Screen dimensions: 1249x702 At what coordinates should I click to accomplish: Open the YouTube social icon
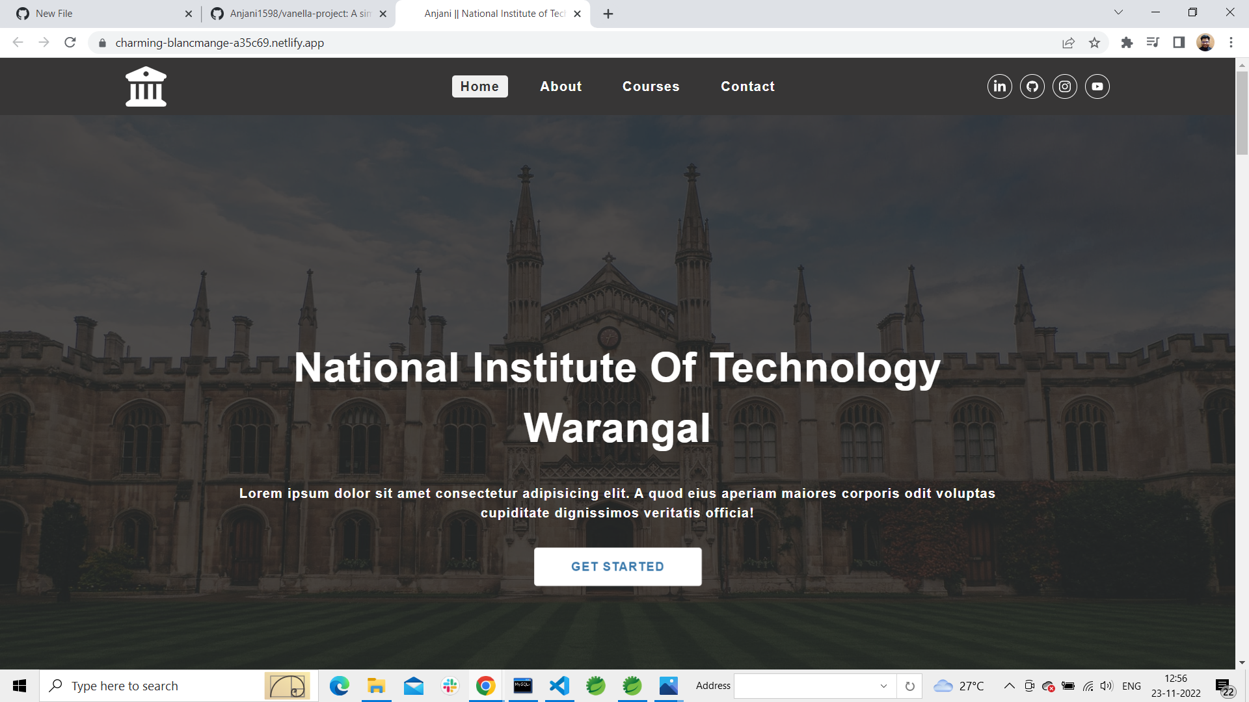(x=1097, y=86)
